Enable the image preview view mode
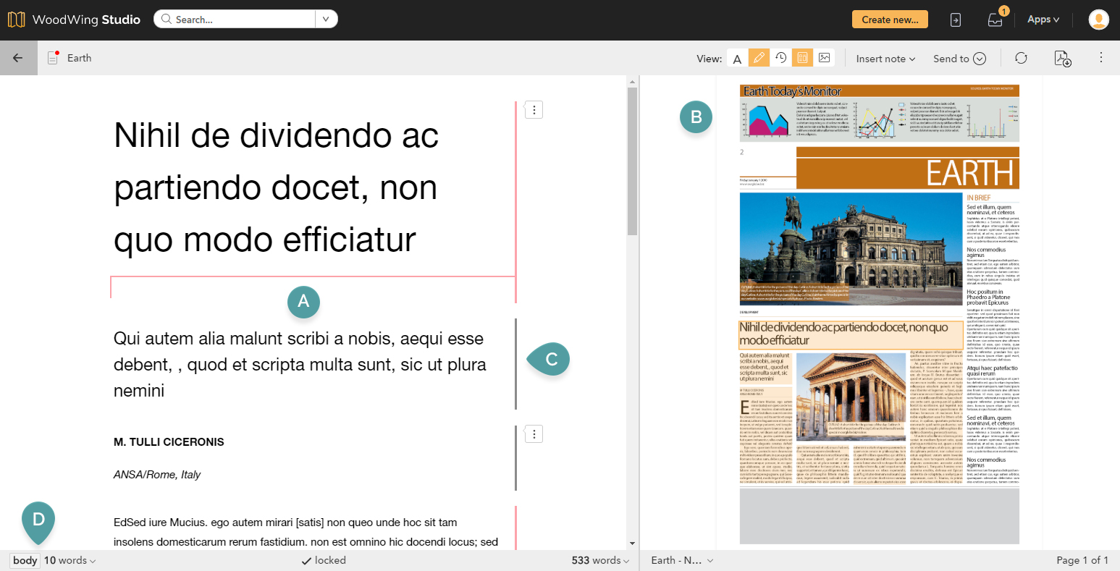The image size is (1120, 571). coord(824,58)
